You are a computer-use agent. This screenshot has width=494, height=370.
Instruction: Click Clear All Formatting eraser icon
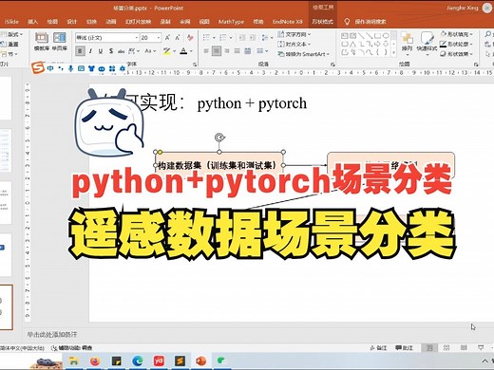tap(190, 38)
